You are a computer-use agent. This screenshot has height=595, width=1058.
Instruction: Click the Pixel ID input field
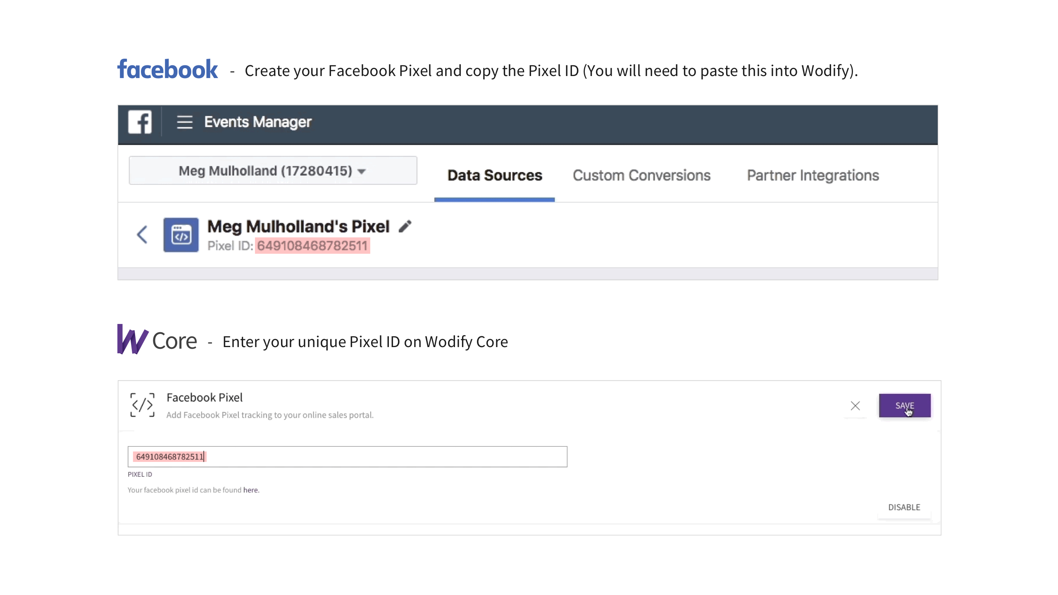pyautogui.click(x=347, y=457)
